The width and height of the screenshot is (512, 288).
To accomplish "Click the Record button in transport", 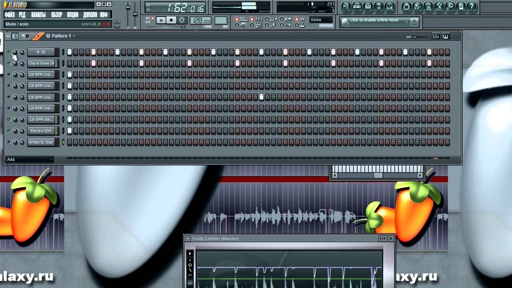I will pyautogui.click(x=182, y=20).
